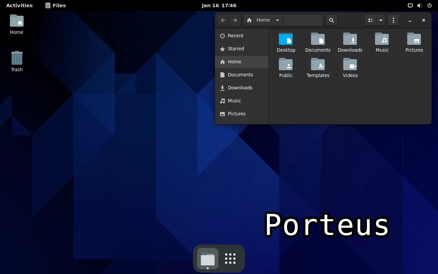
Task: Open the Music folder in file grid
Action: [x=382, y=39]
